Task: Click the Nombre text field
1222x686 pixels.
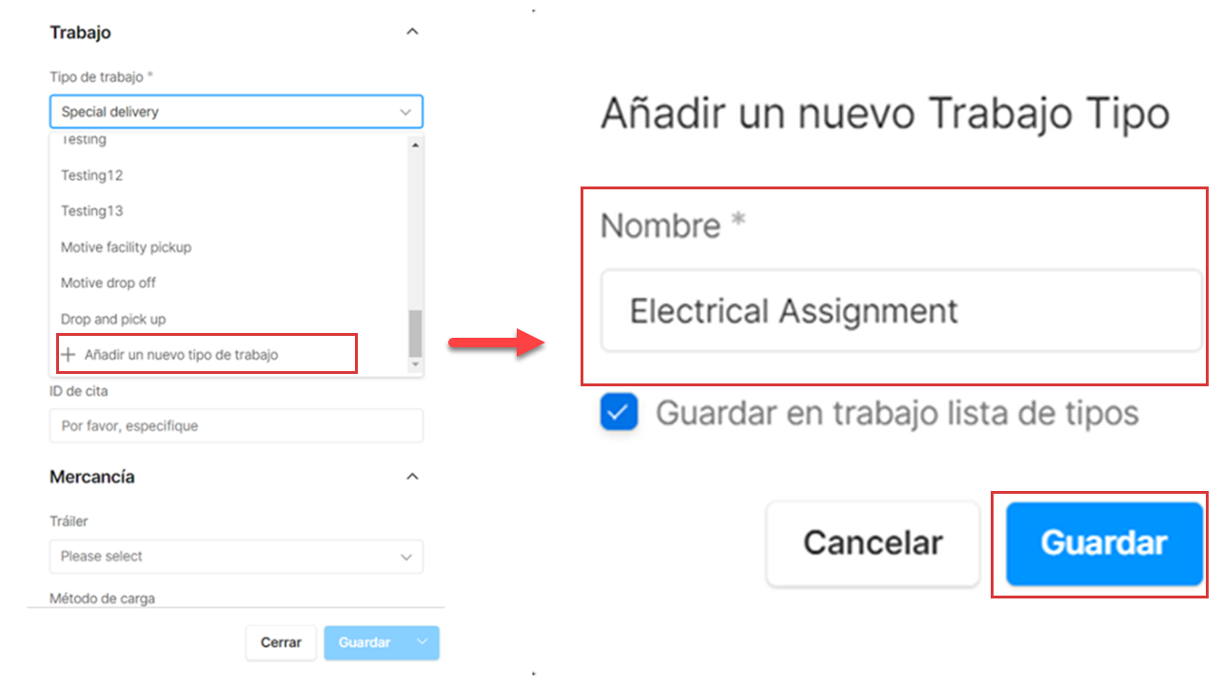Action: (x=899, y=311)
